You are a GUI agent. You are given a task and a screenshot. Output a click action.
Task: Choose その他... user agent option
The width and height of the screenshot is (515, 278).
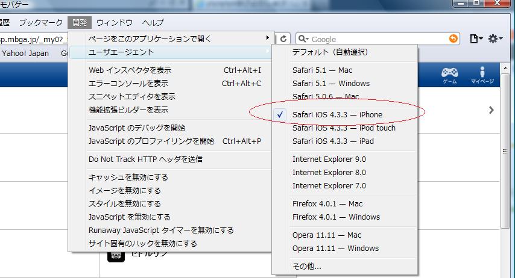[x=306, y=266]
